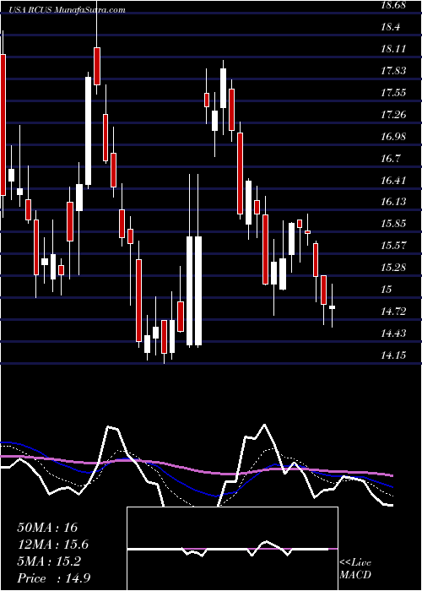This screenshot has width=422, height=591.
Task: Click the <<Live MACD label
Action: (355, 569)
